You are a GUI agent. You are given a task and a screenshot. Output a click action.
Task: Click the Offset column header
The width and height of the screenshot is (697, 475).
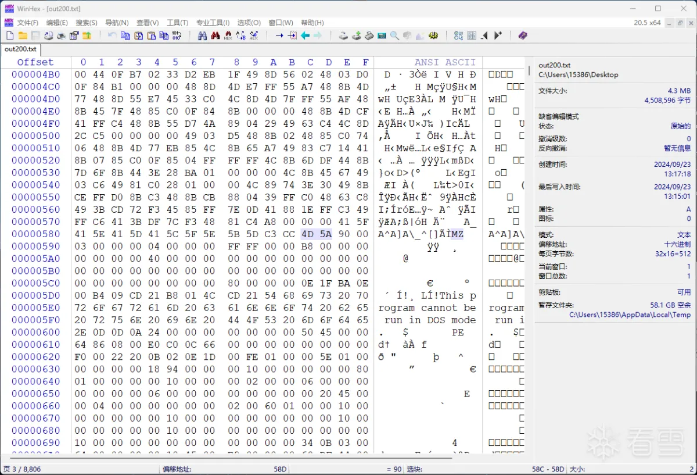click(35, 62)
